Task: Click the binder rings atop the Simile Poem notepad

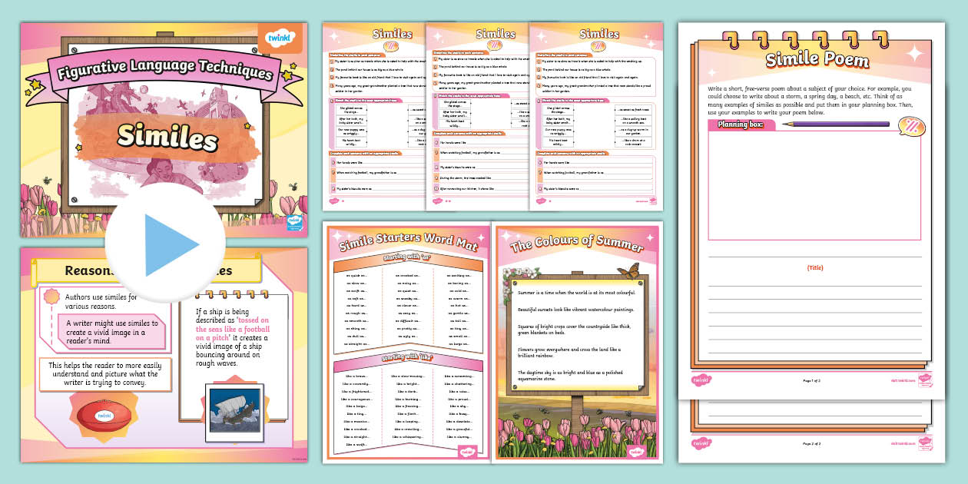Action: pos(804,35)
